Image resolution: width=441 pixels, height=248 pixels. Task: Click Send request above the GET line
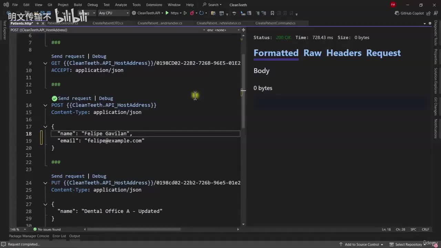(x=68, y=56)
